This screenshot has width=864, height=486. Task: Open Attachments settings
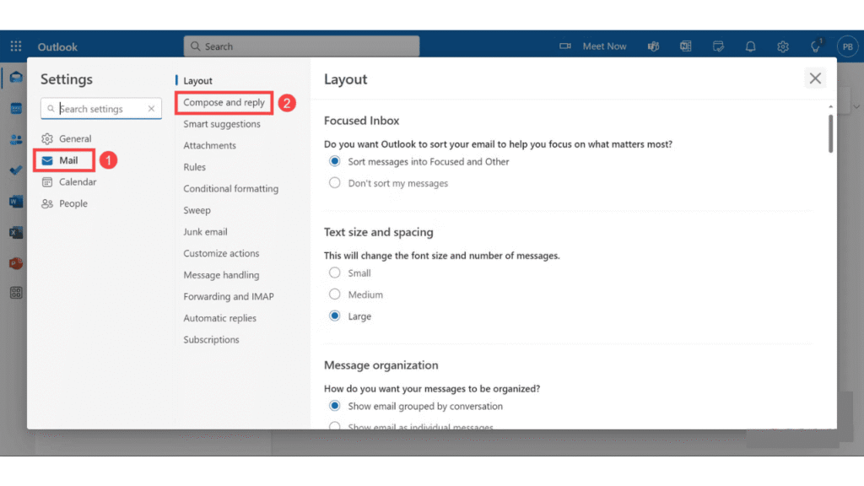pos(209,145)
